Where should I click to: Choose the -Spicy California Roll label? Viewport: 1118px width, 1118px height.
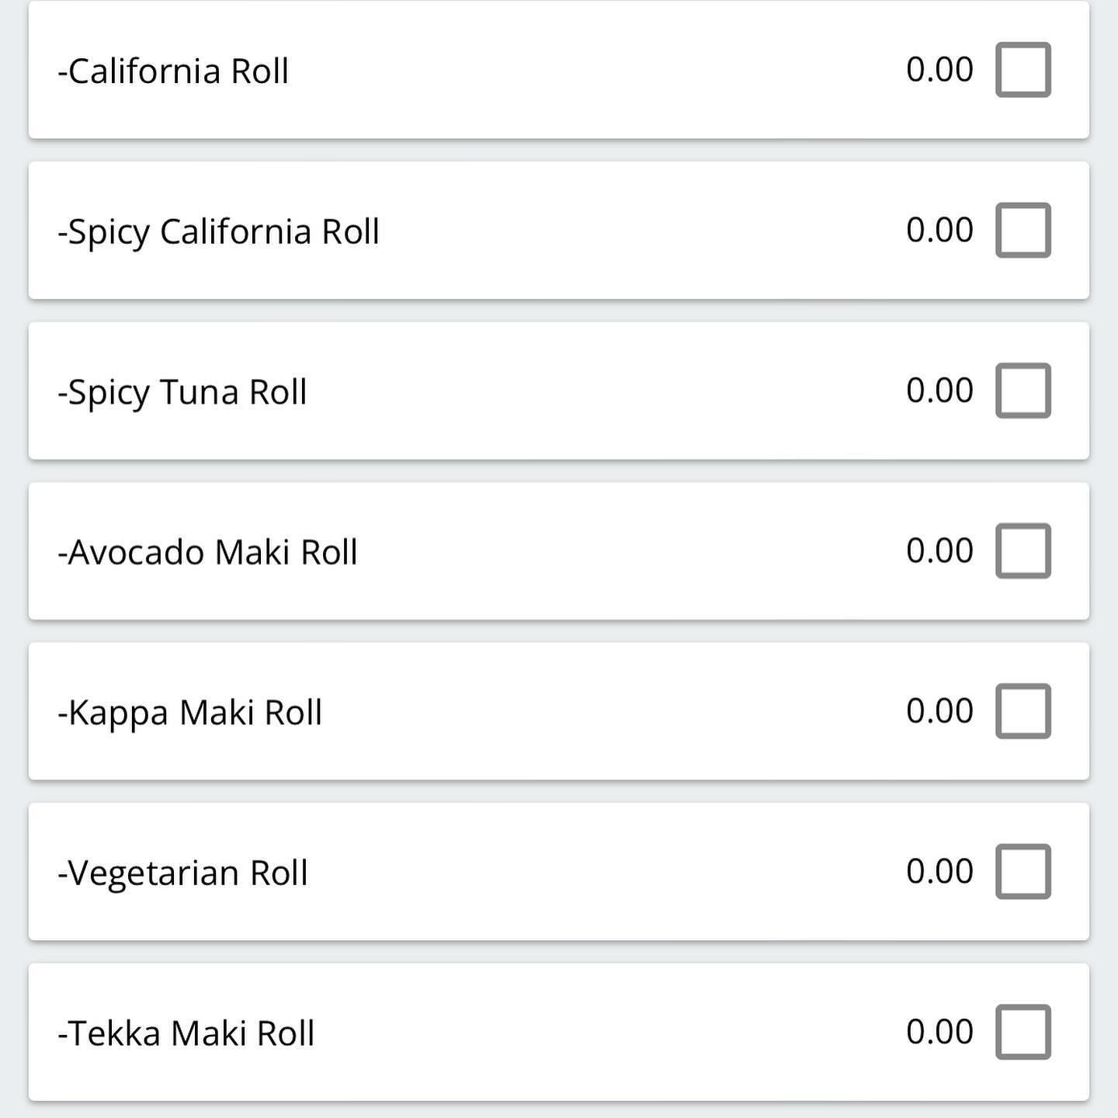219,232
